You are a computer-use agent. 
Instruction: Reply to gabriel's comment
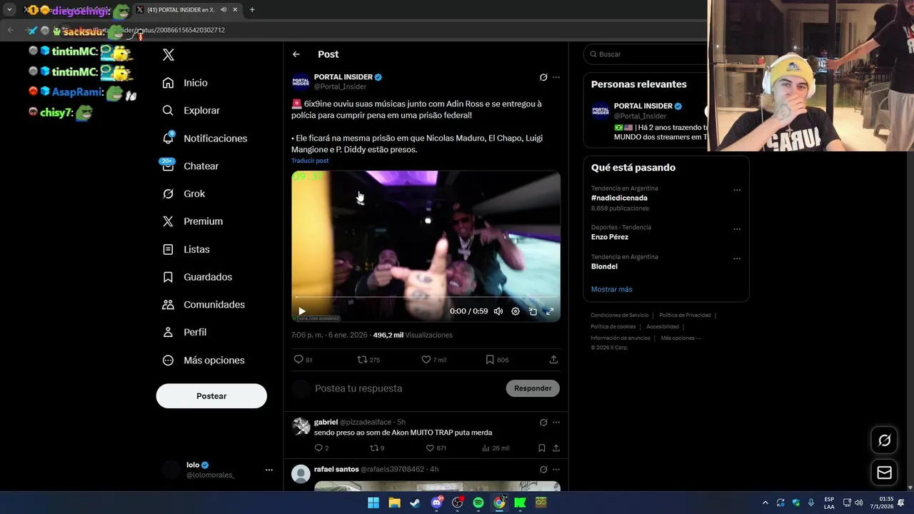[x=321, y=448]
